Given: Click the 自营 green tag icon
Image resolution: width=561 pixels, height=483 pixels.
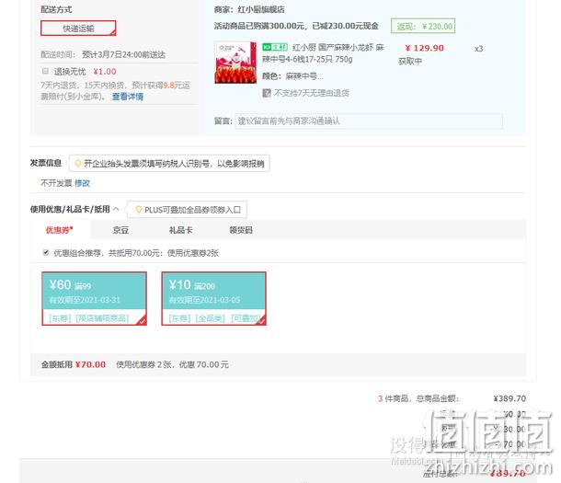Looking at the screenshot, I should [275, 47].
